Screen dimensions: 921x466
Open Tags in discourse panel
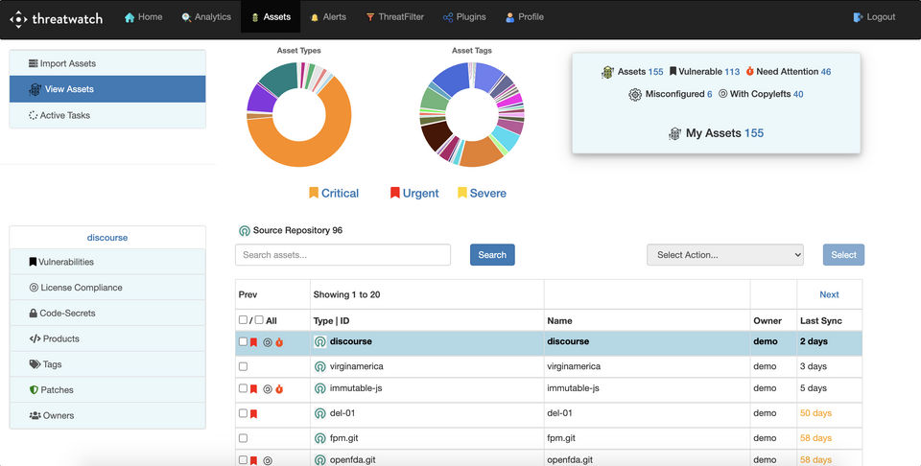click(107, 364)
